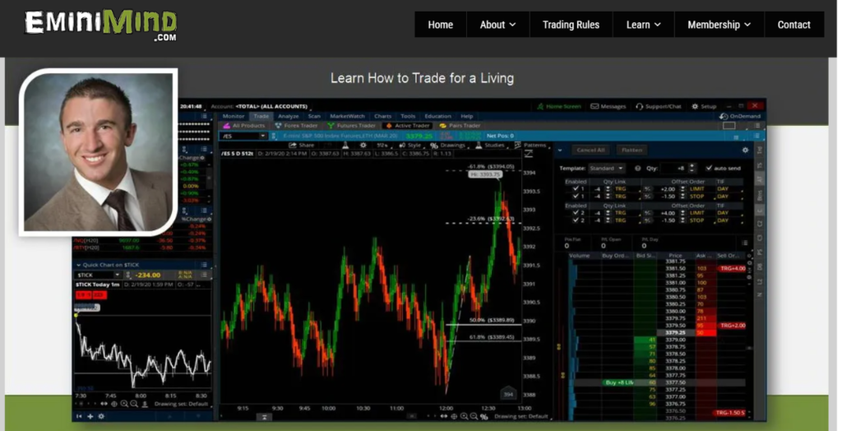
Task: Open the Education tab
Action: [x=437, y=116]
